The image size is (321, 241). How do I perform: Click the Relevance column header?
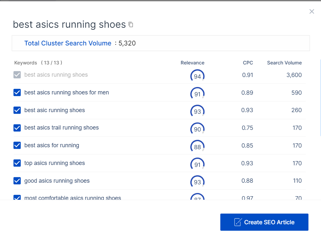point(192,63)
